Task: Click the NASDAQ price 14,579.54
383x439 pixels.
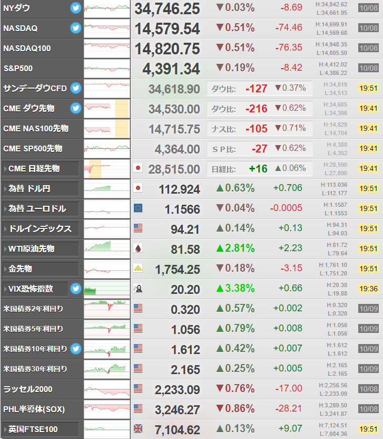Action: (167, 29)
